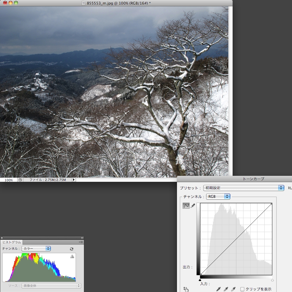
Task: Collapse the Histogram panel with double arrows
Action: click(x=82, y=238)
